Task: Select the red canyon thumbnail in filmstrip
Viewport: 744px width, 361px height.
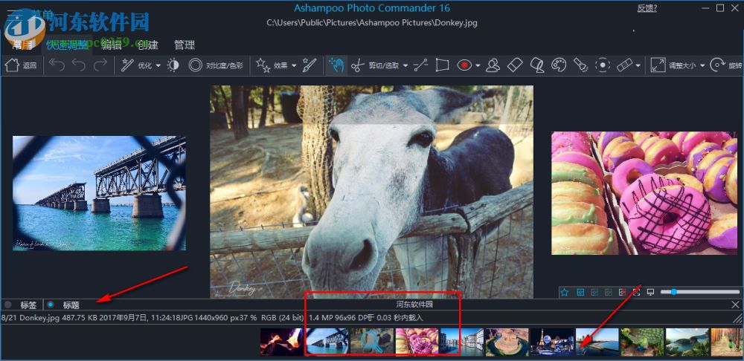Action: coord(281,342)
